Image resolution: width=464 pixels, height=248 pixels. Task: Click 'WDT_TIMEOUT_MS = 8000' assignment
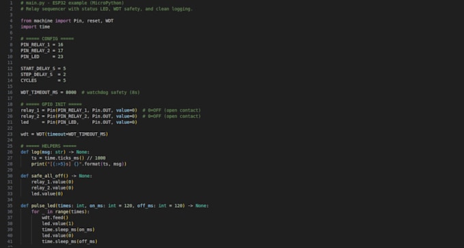coord(48,92)
